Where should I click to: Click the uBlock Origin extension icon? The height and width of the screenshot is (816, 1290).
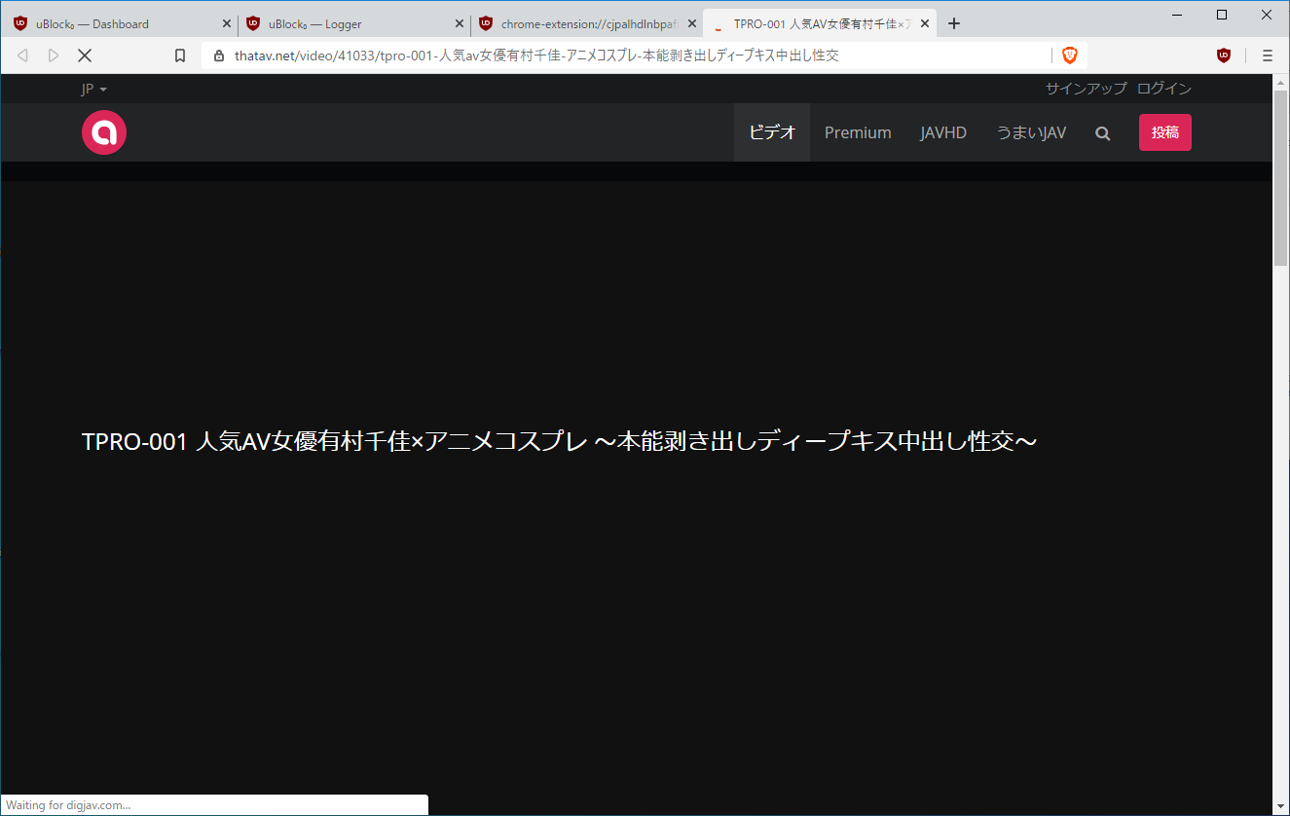click(x=1224, y=56)
